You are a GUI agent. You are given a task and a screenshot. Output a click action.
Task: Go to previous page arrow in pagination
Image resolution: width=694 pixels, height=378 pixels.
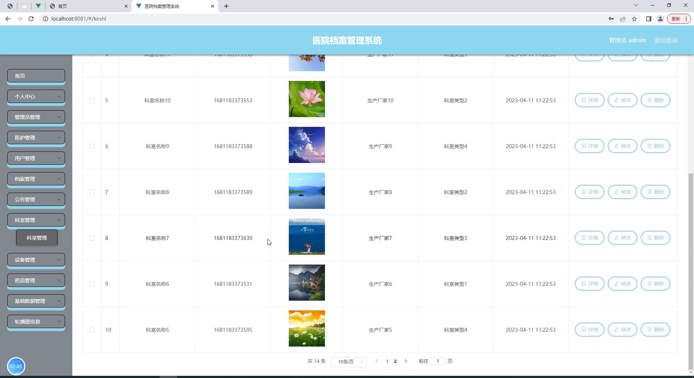(x=377, y=361)
